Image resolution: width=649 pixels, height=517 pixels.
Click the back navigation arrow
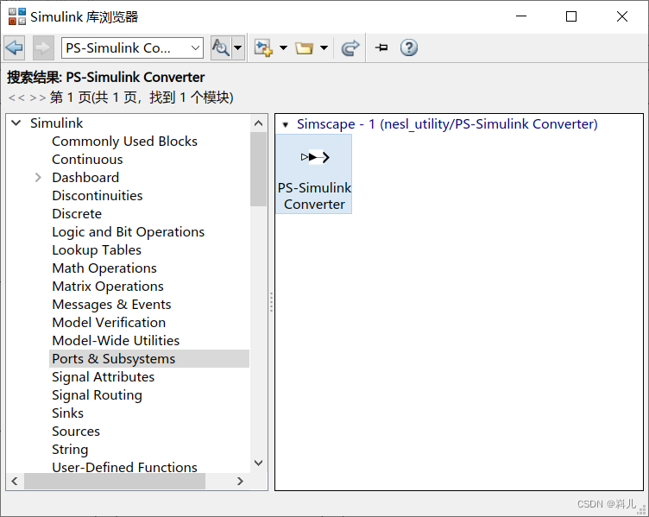[15, 48]
